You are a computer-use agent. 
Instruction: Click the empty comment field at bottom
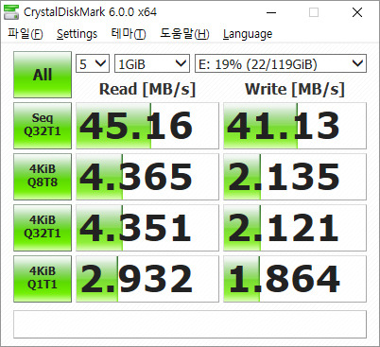tap(190, 324)
